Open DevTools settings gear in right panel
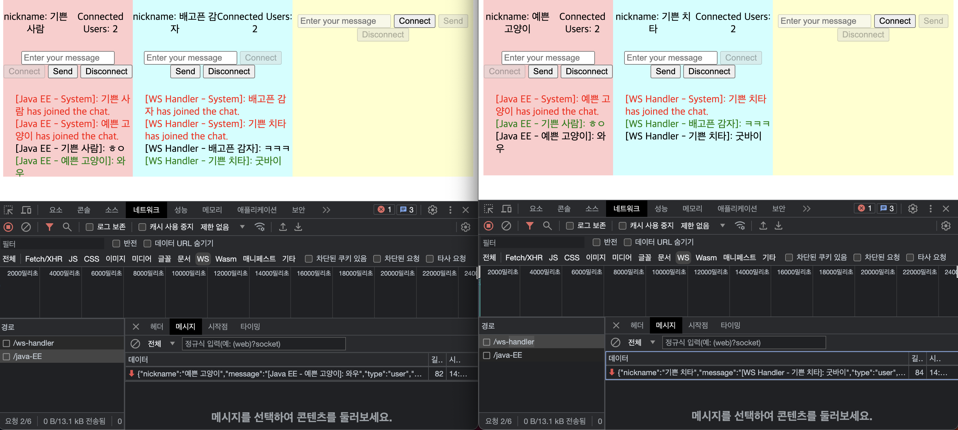958x430 pixels. (913, 209)
